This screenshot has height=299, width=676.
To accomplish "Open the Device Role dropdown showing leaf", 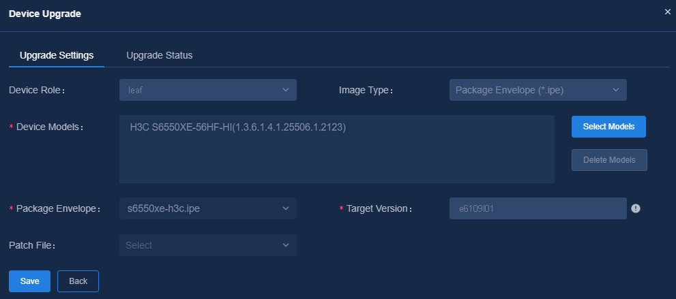I will click(x=208, y=90).
